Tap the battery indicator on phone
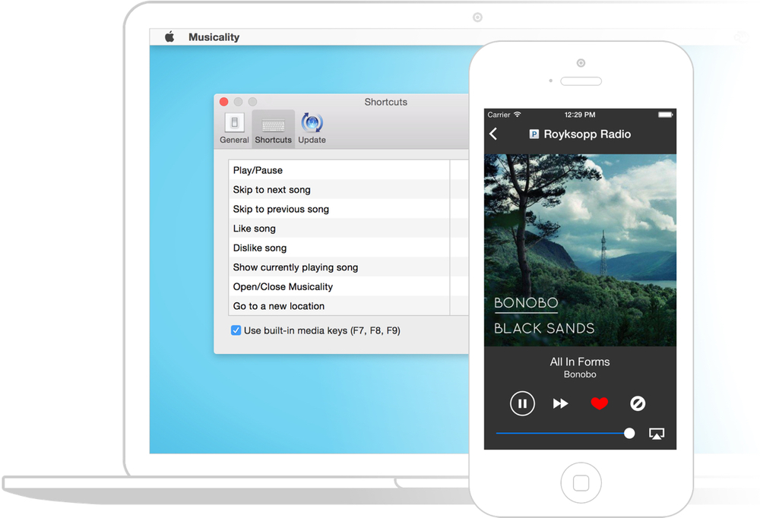This screenshot has height=518, width=760. (x=666, y=115)
